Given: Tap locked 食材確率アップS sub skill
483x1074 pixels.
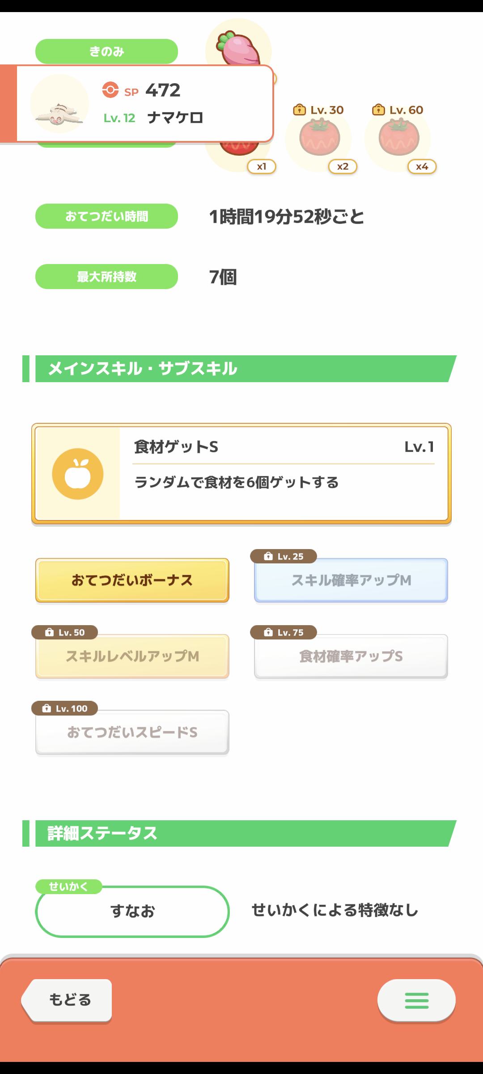Looking at the screenshot, I should point(351,656).
